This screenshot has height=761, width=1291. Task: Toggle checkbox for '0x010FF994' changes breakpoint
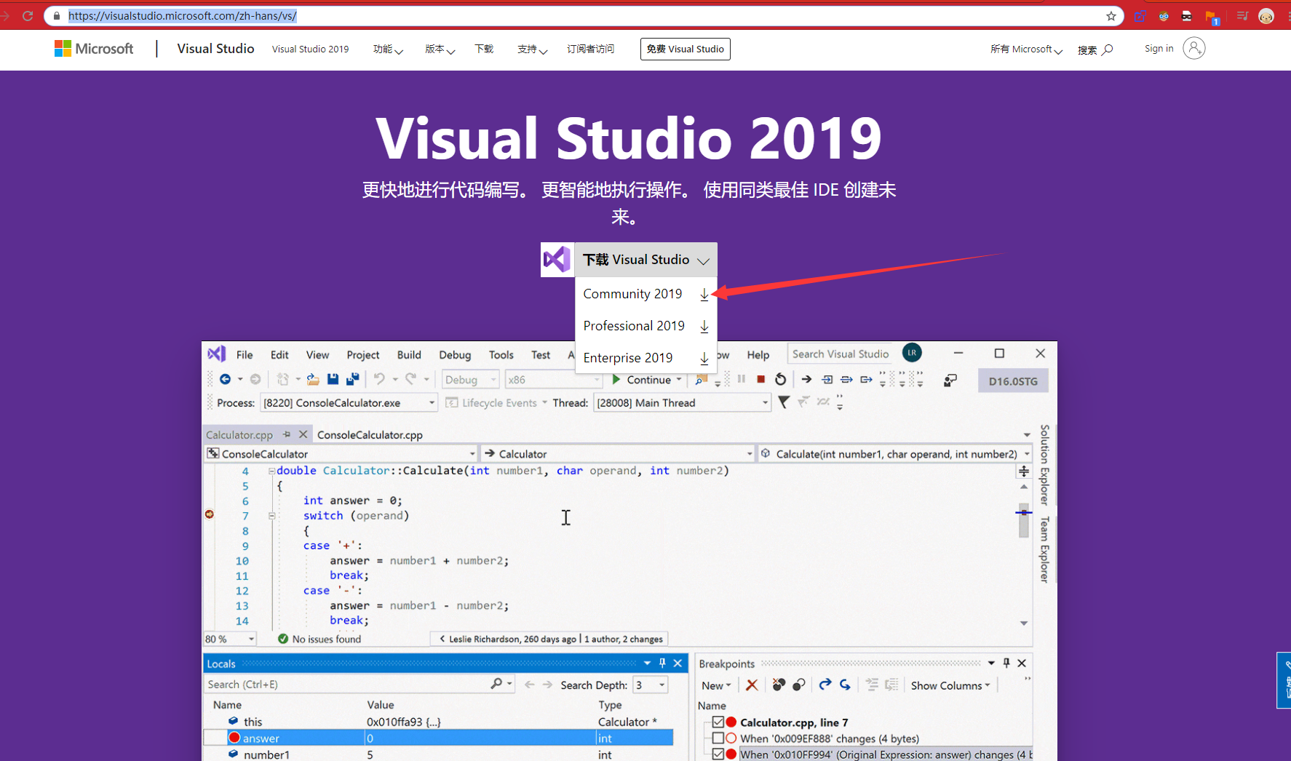pos(718,754)
